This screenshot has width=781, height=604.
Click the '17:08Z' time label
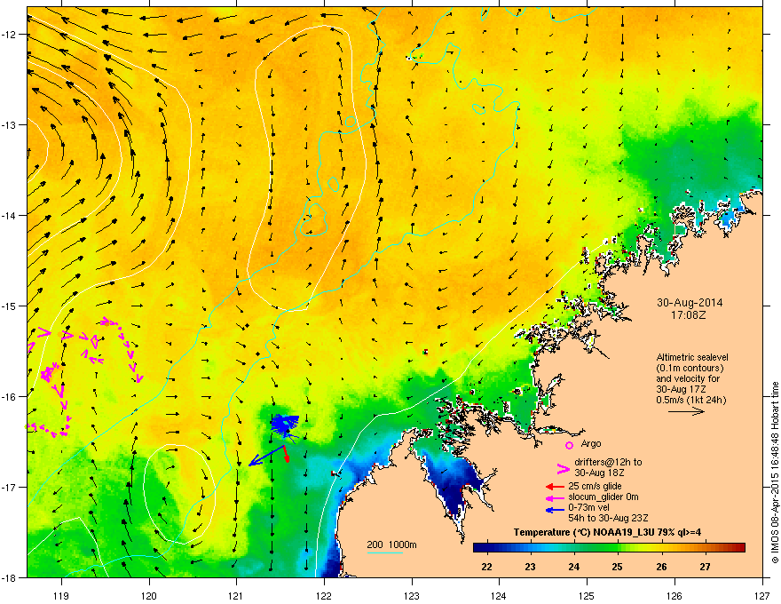pyautogui.click(x=689, y=315)
